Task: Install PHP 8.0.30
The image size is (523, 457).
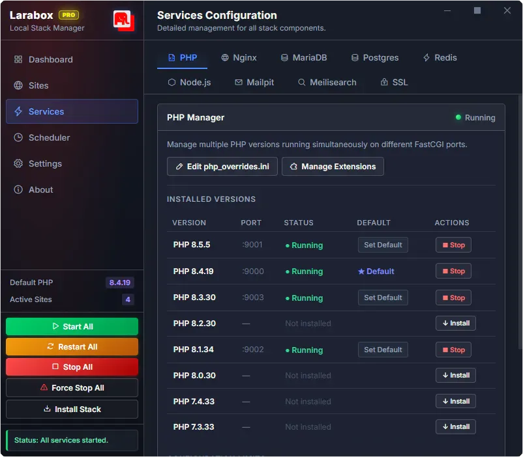Action: [x=456, y=376]
